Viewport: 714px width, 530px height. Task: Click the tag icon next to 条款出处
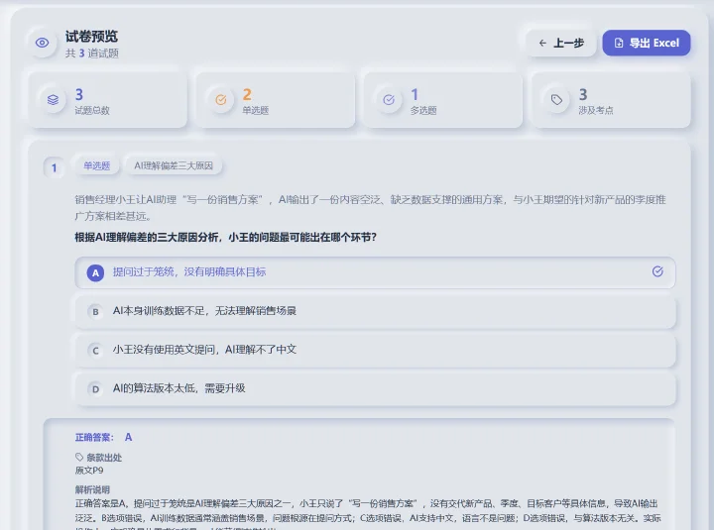[x=79, y=457]
